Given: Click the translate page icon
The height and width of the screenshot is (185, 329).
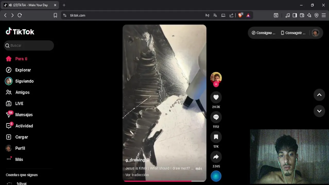Looking at the screenshot, I should click(x=215, y=15).
